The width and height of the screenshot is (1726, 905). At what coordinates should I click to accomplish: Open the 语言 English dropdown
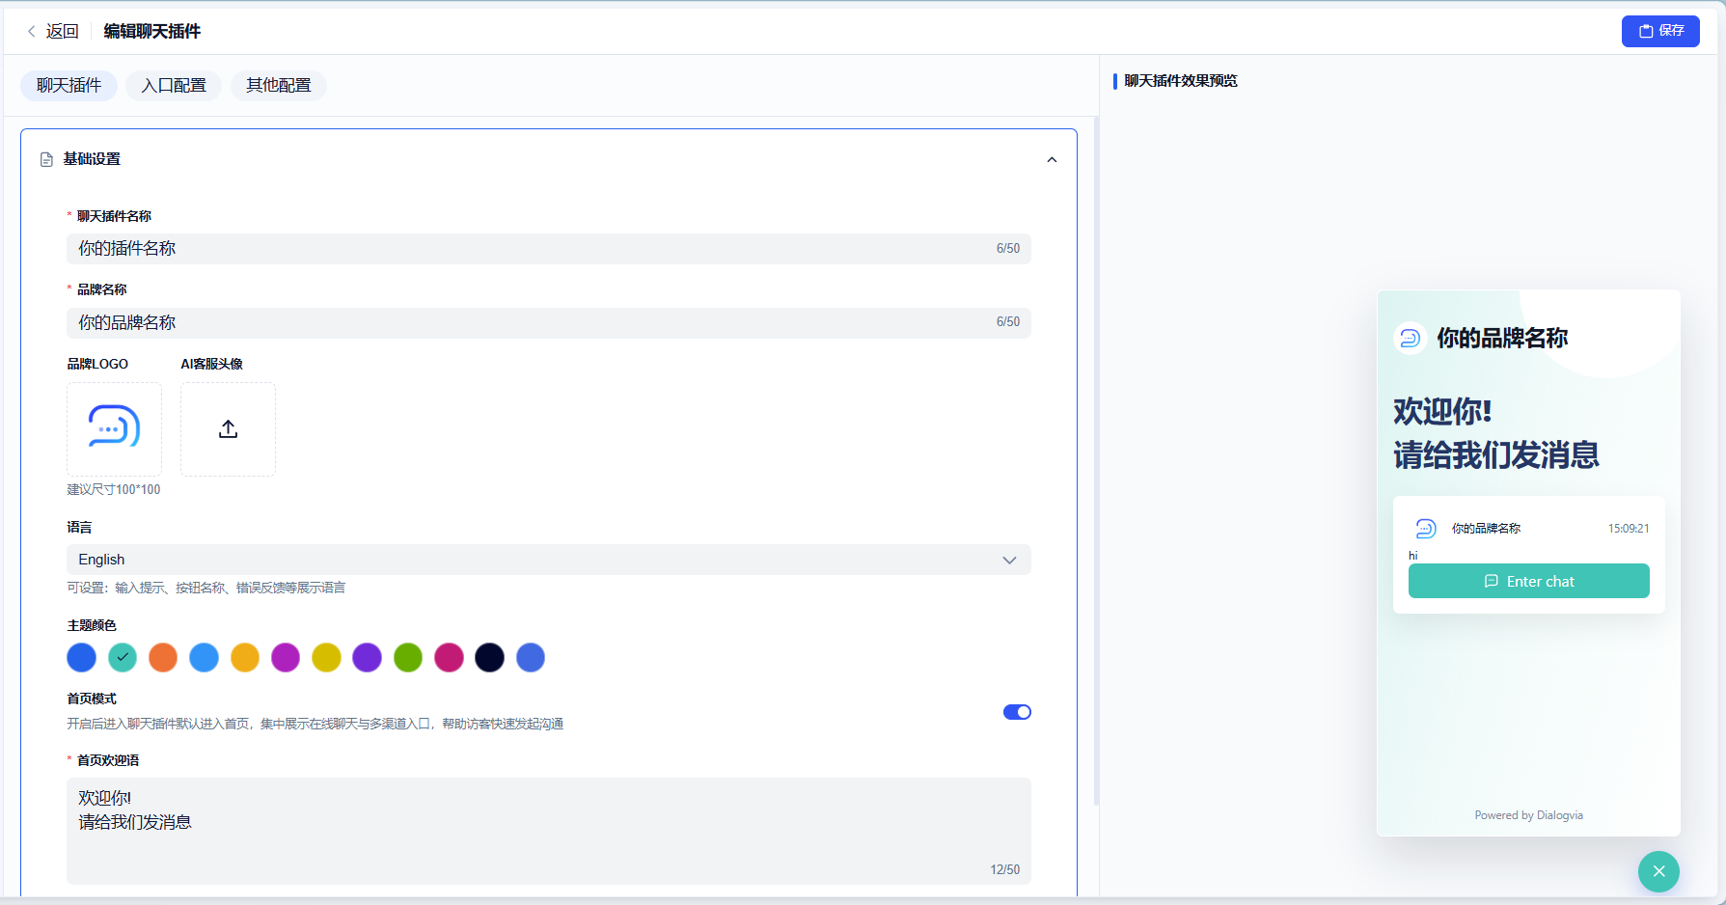coord(548,560)
